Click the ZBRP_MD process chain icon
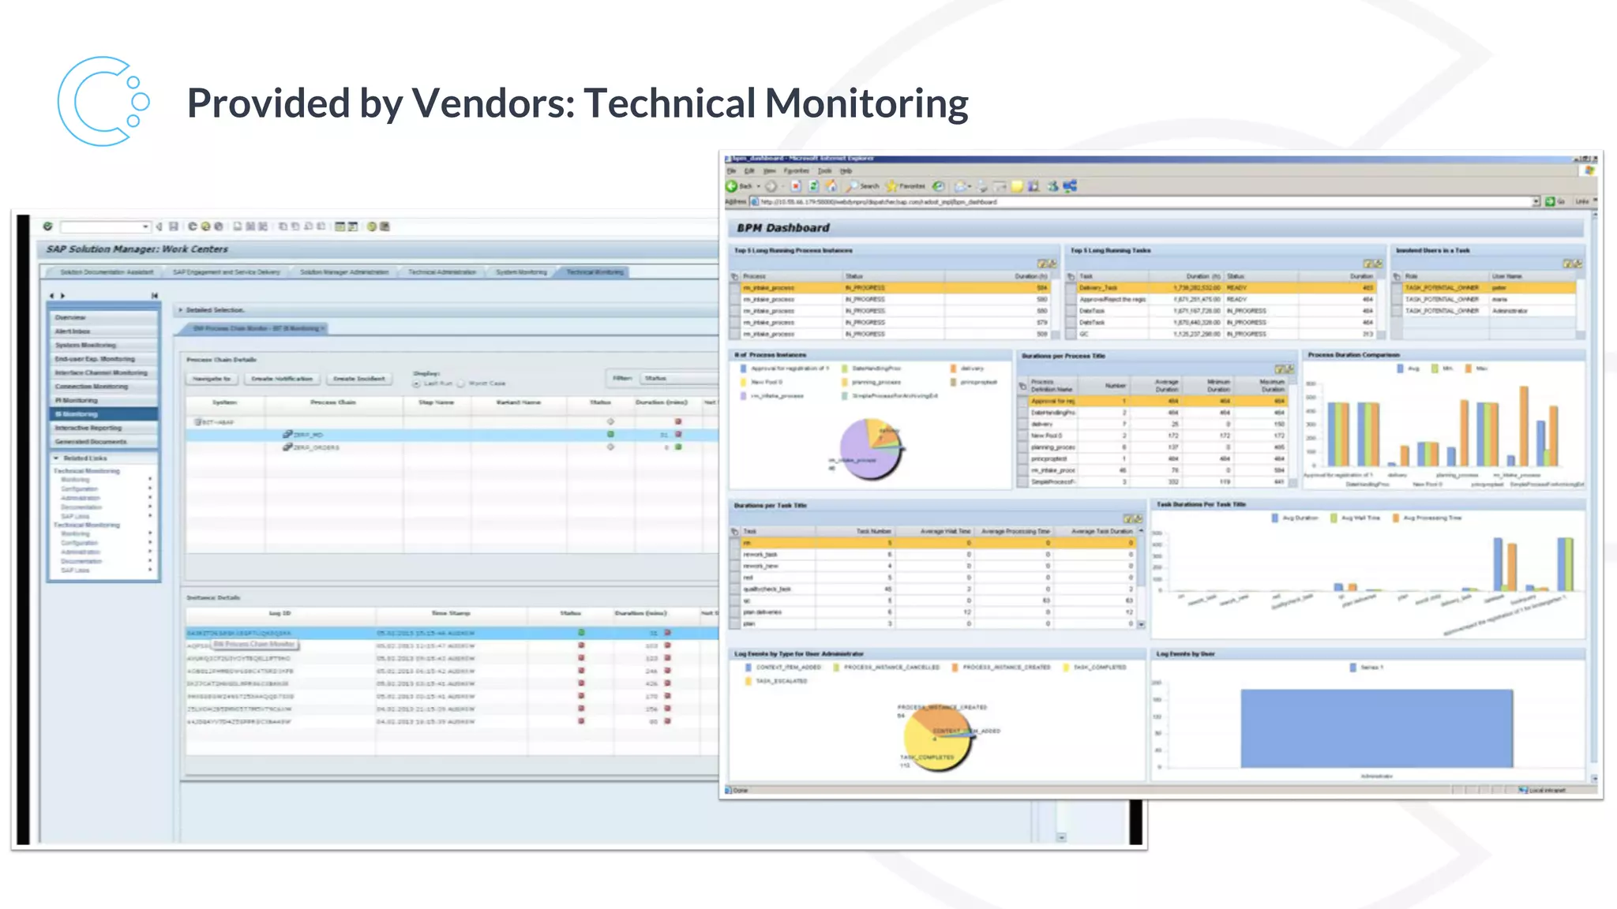The image size is (1617, 909). [288, 435]
